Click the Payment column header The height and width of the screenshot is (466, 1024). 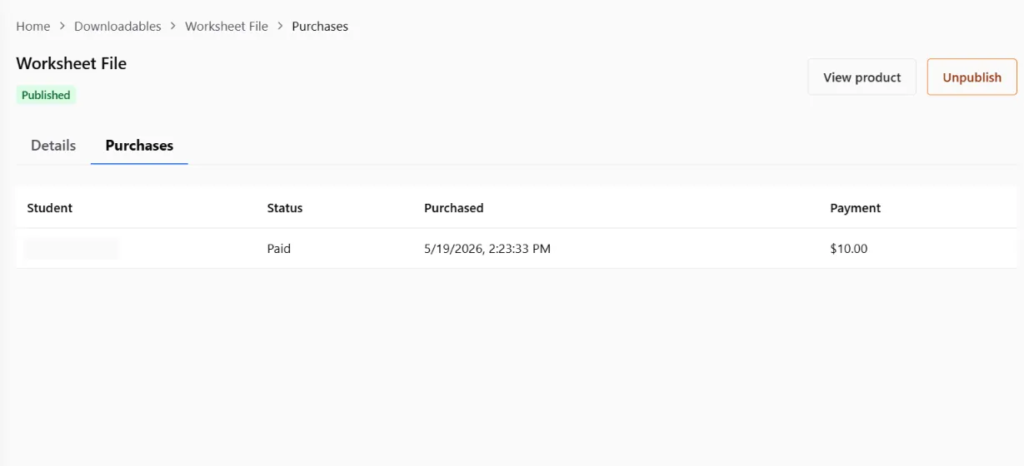tap(856, 208)
